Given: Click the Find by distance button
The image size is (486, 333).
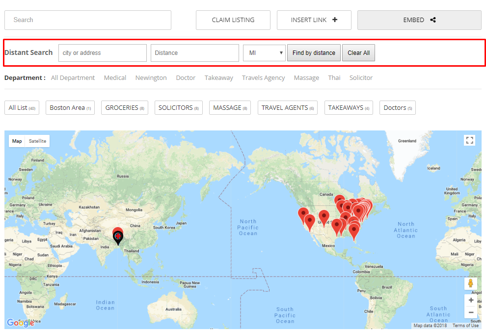Looking at the screenshot, I should pos(314,53).
